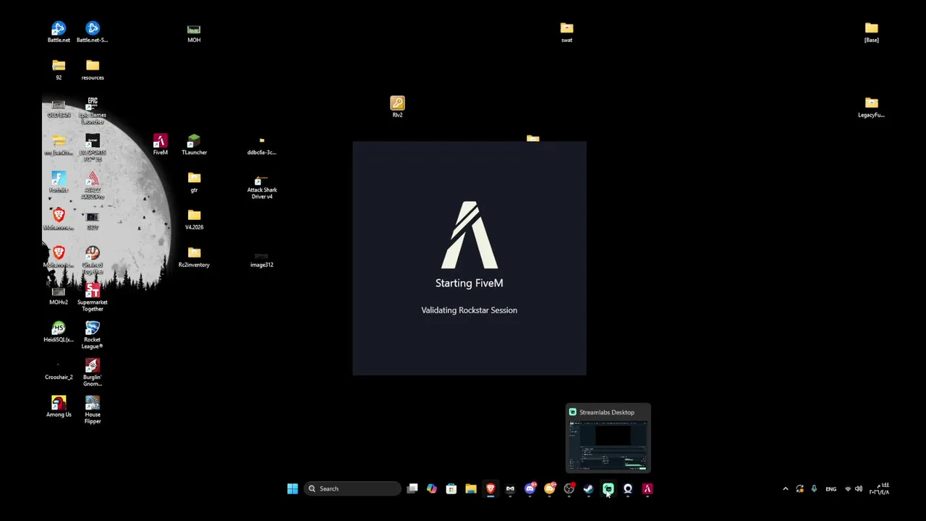Open the [Base] folder on desktop
This screenshot has height=521, width=926.
click(871, 32)
